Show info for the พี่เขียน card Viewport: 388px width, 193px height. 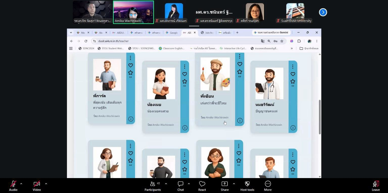[240, 121]
